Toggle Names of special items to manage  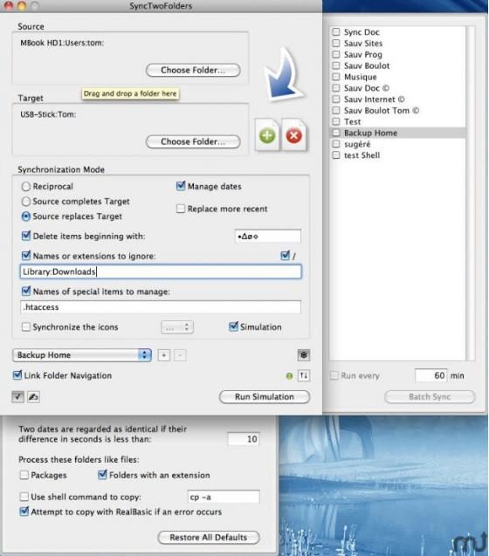(26, 292)
